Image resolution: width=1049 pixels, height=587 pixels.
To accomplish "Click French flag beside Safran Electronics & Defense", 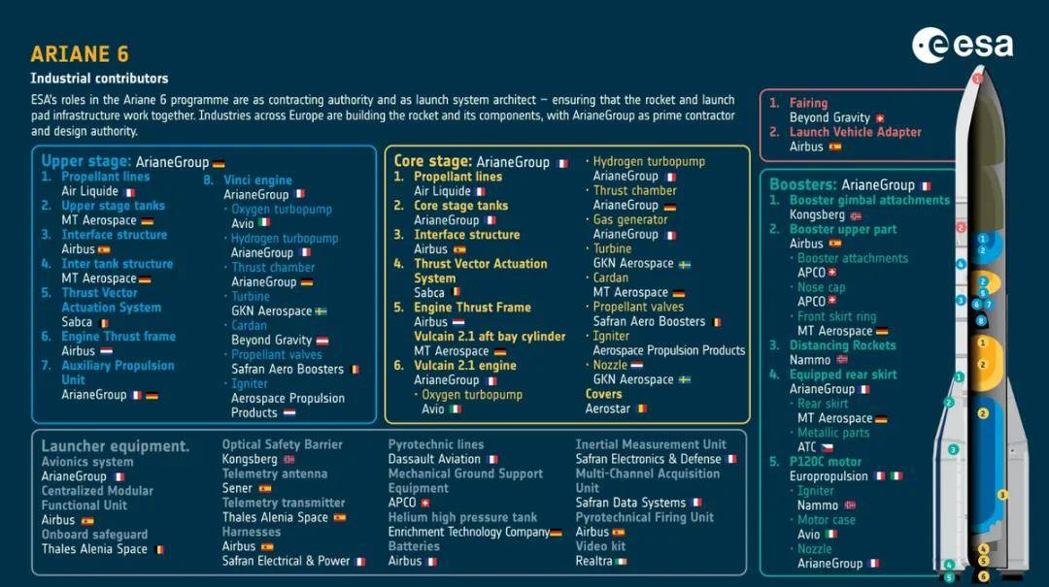I will pos(731,459).
